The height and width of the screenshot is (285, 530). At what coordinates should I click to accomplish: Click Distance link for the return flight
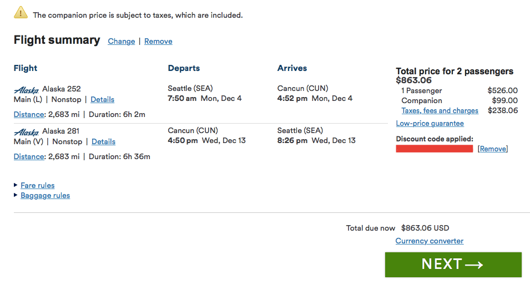[x=29, y=156]
